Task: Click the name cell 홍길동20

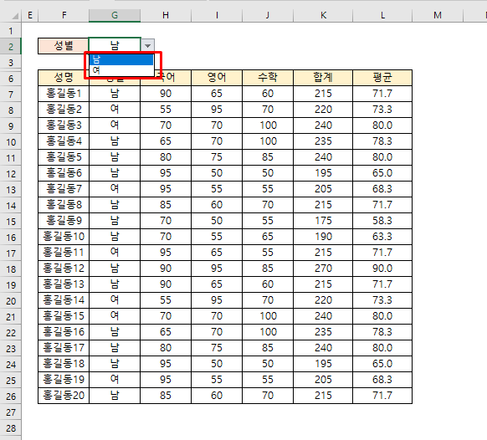Action: [x=64, y=396]
